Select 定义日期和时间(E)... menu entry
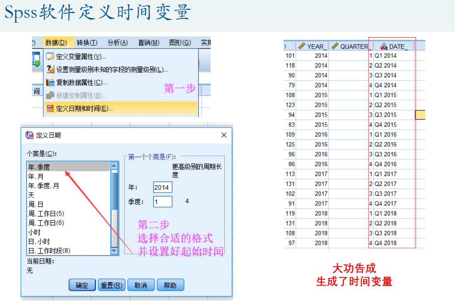This screenshot has height=302, width=455. [121, 109]
